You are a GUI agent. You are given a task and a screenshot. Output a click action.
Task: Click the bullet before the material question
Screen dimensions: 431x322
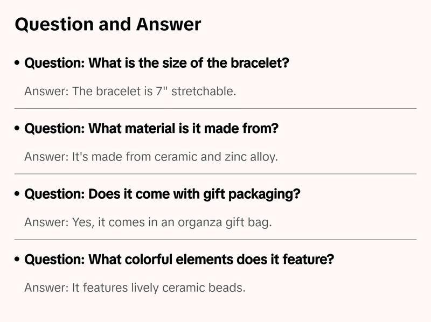tap(18, 129)
